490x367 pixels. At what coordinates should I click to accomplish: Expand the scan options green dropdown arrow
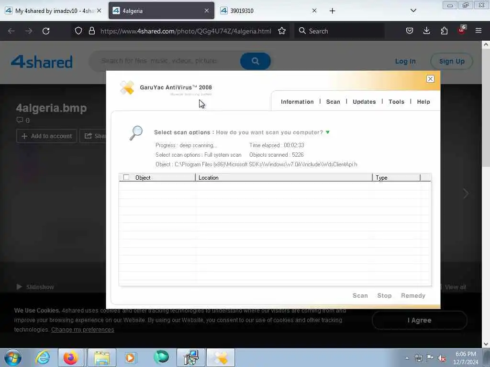(327, 132)
